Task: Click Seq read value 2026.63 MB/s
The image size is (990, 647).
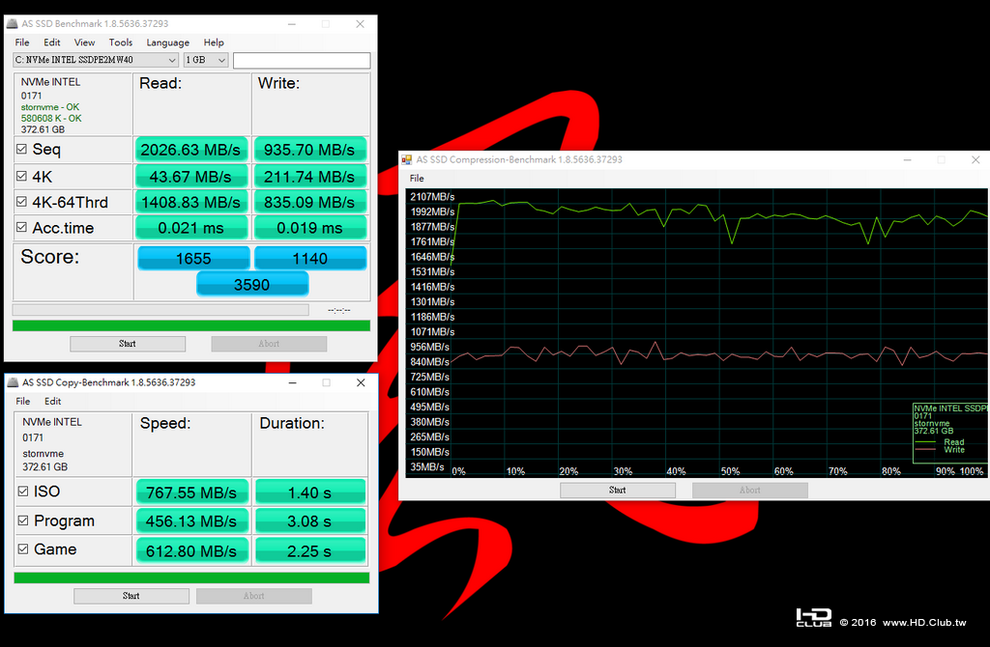Action: [190, 150]
